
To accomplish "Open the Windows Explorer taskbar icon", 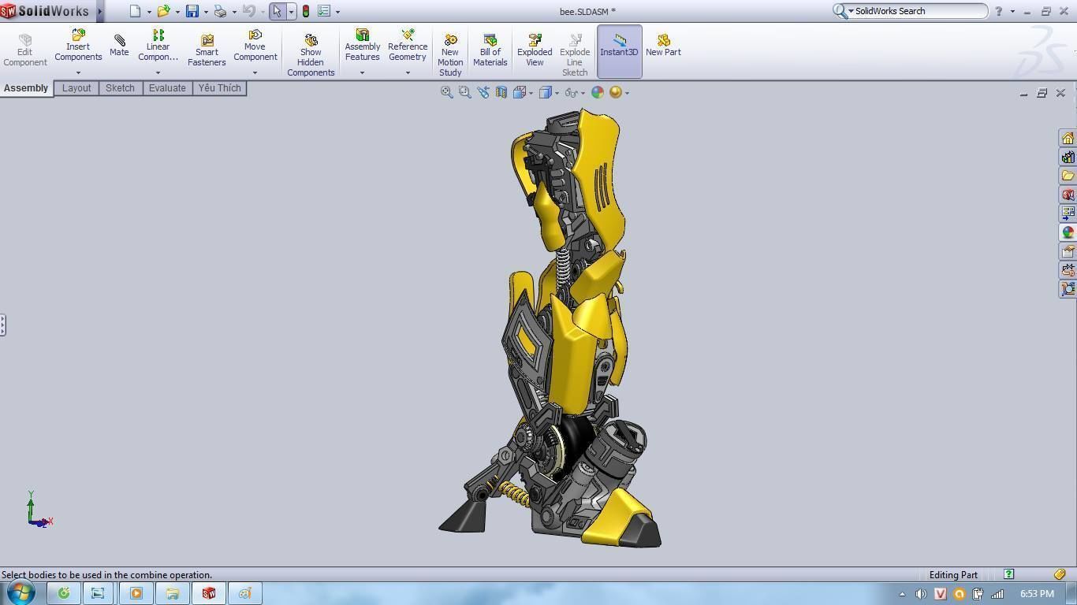I will (x=172, y=593).
